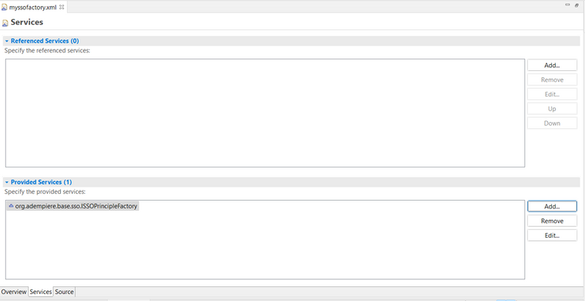Click Edit... beside the referenced services list

coord(552,94)
